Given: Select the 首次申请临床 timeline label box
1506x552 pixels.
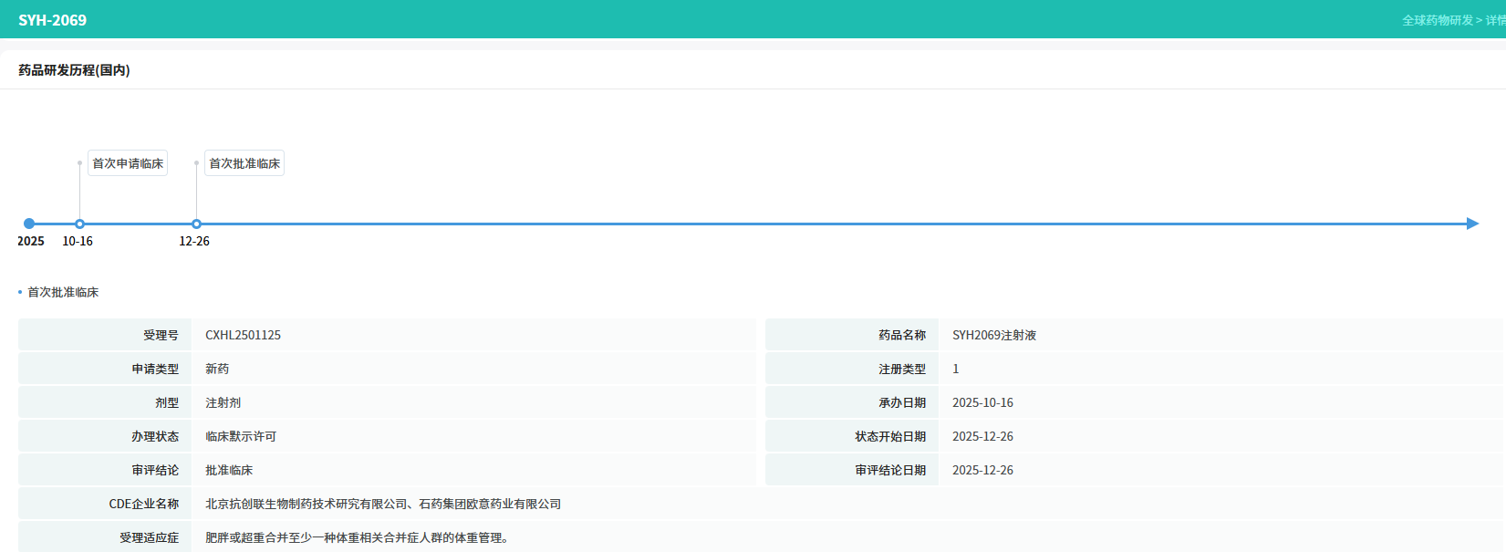Looking at the screenshot, I should coord(128,163).
